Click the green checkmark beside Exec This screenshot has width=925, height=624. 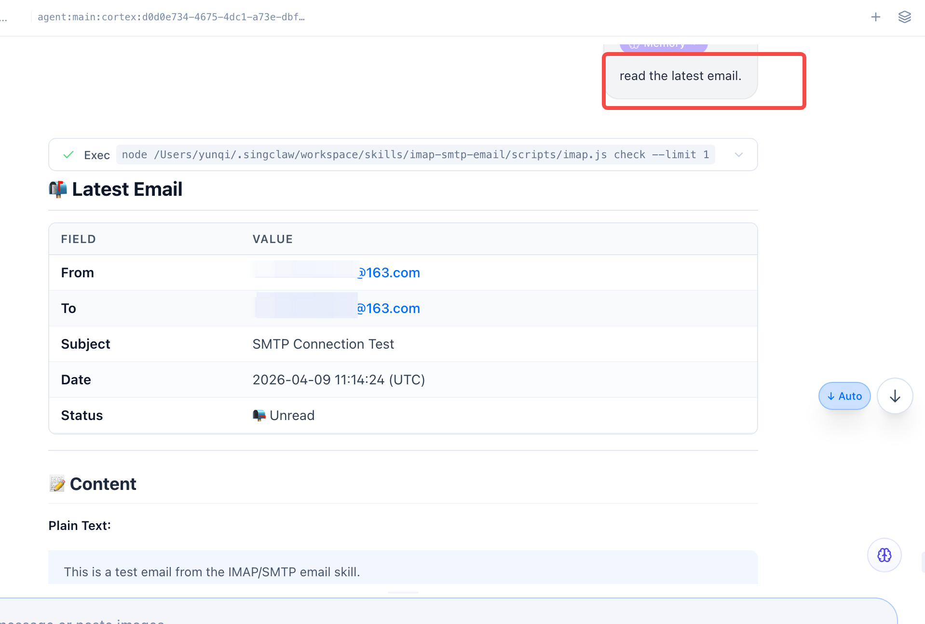[x=68, y=155]
